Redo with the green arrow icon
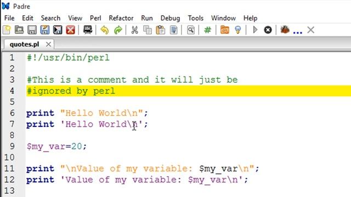 click(x=118, y=30)
